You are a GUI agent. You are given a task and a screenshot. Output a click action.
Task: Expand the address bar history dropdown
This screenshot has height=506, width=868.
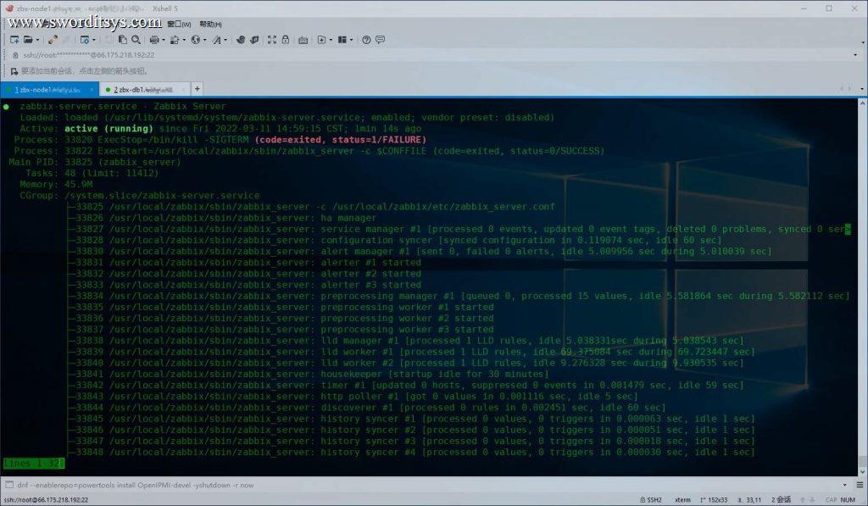point(856,55)
